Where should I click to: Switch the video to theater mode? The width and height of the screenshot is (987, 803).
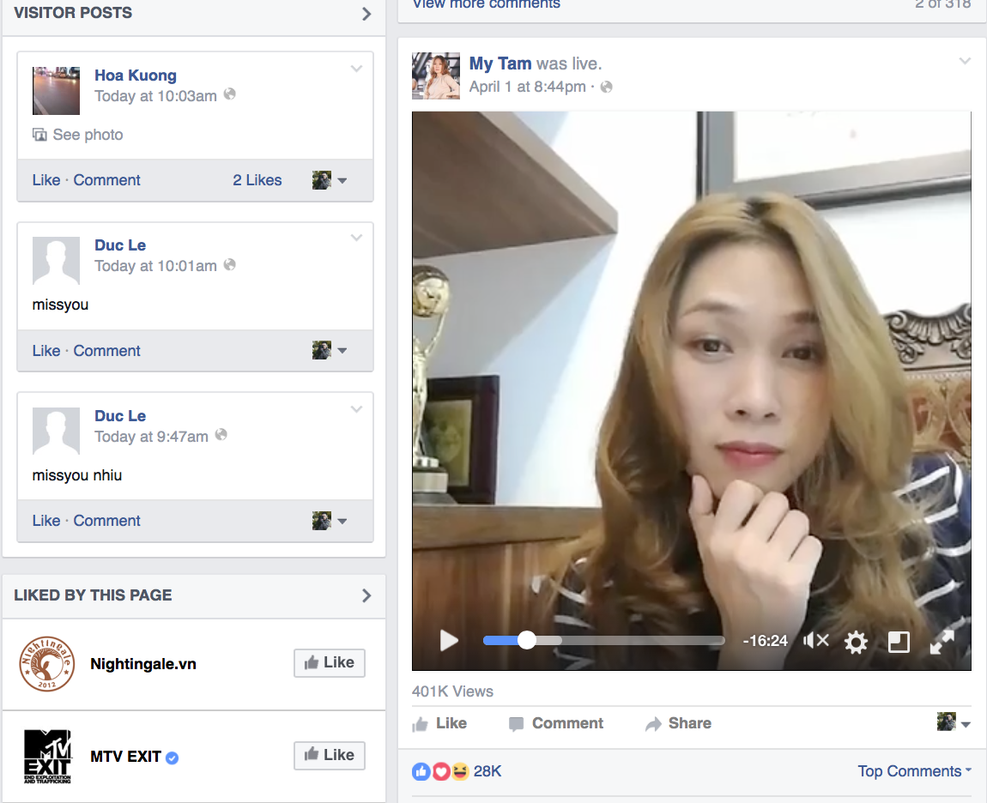coord(899,641)
